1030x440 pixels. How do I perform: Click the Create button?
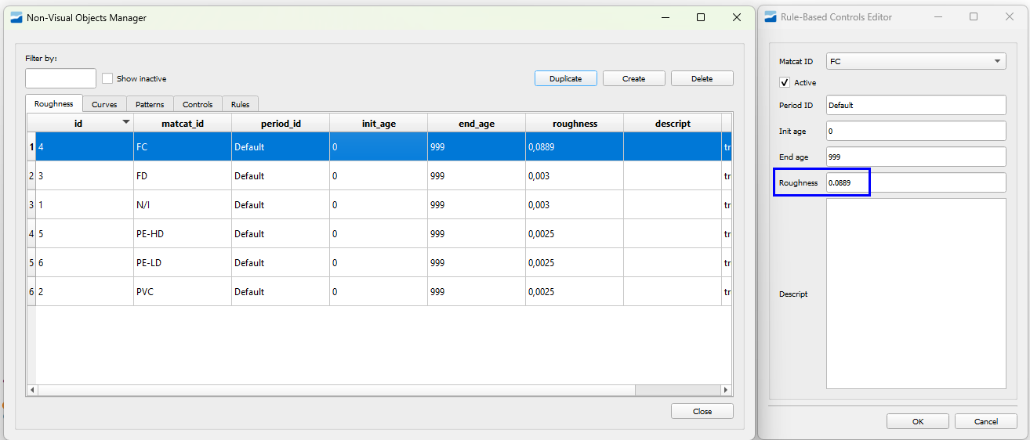(x=633, y=78)
